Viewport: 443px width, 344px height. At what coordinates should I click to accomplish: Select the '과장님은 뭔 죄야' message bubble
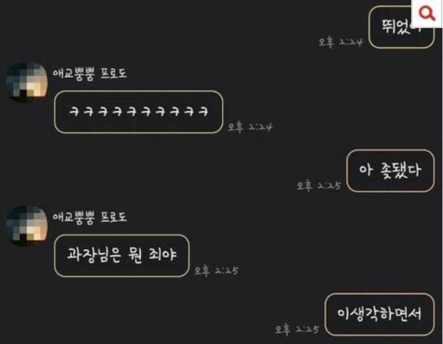pyautogui.click(x=122, y=255)
